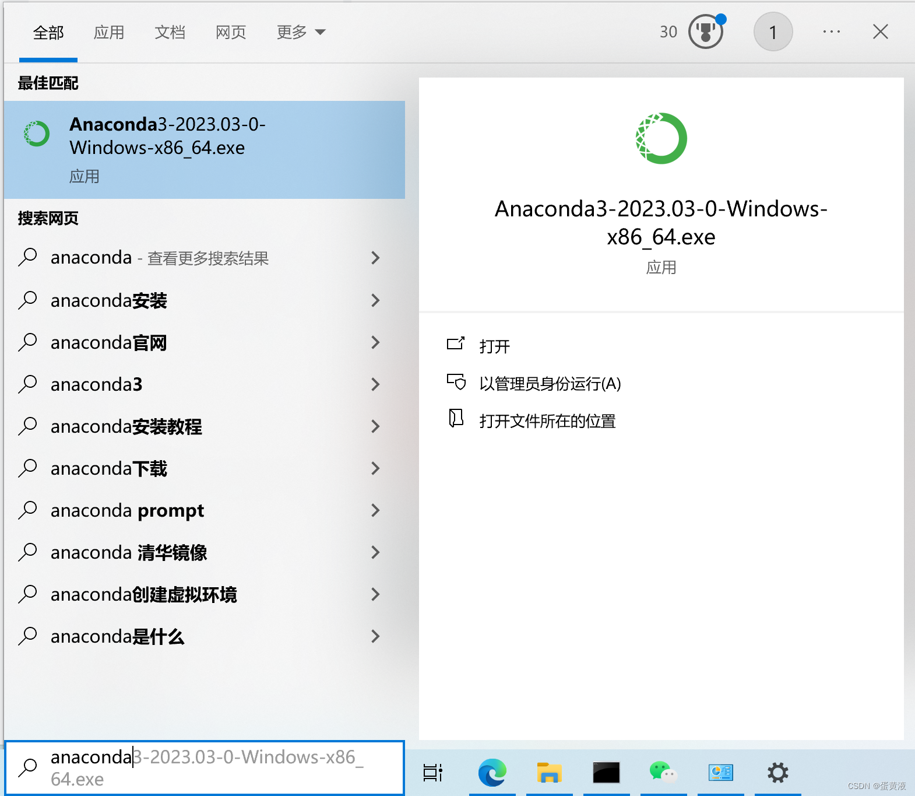Open the three-dot options menu

click(832, 31)
